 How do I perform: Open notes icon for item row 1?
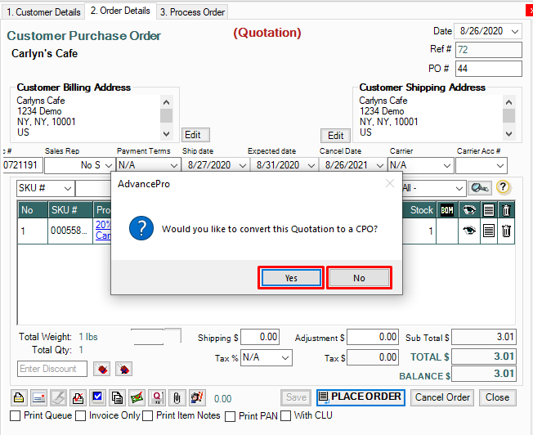pos(488,231)
